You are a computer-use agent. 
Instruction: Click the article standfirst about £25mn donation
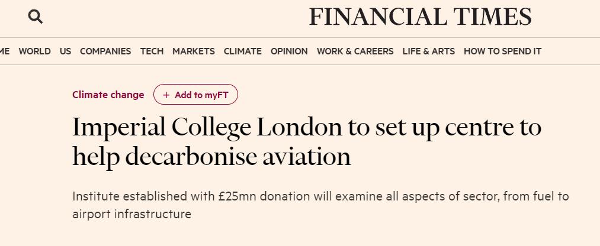coord(320,205)
